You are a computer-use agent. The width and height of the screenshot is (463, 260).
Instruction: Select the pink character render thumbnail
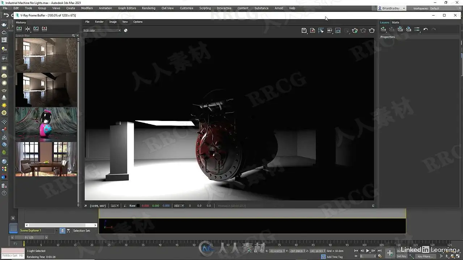pyautogui.click(x=46, y=124)
